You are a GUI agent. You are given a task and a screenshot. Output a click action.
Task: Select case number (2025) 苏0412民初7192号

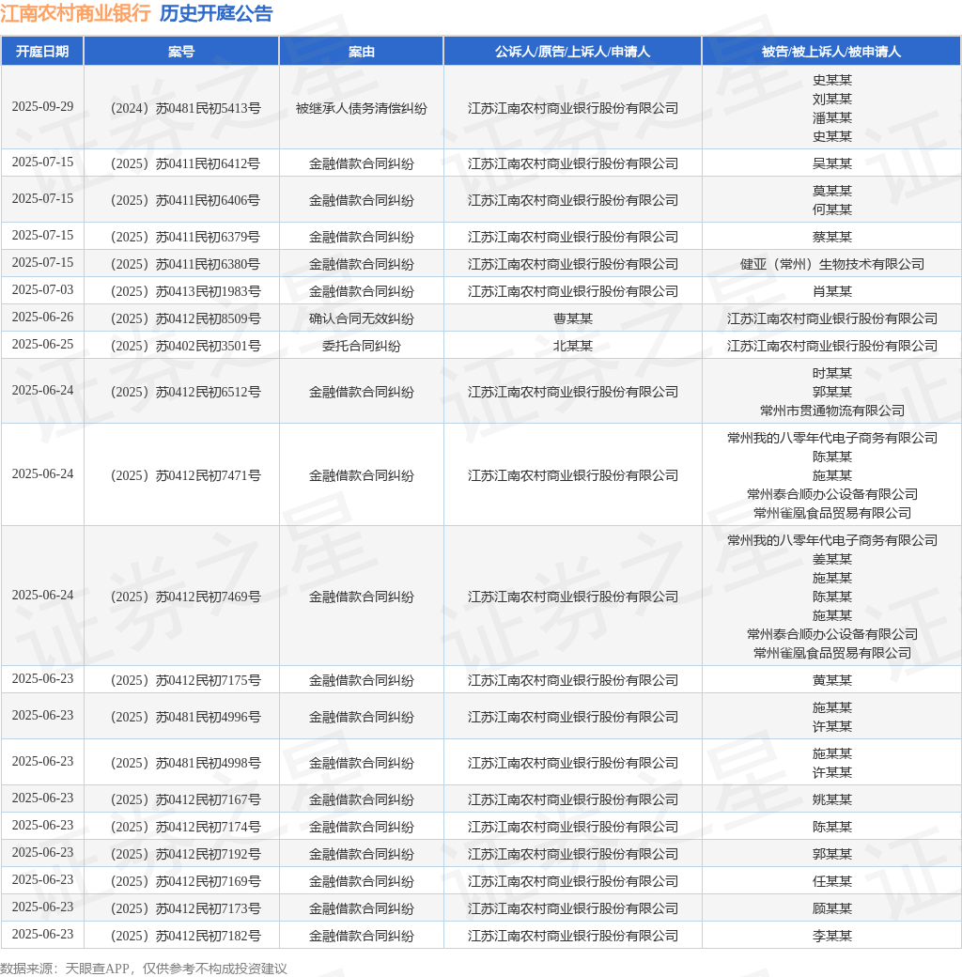[186, 854]
